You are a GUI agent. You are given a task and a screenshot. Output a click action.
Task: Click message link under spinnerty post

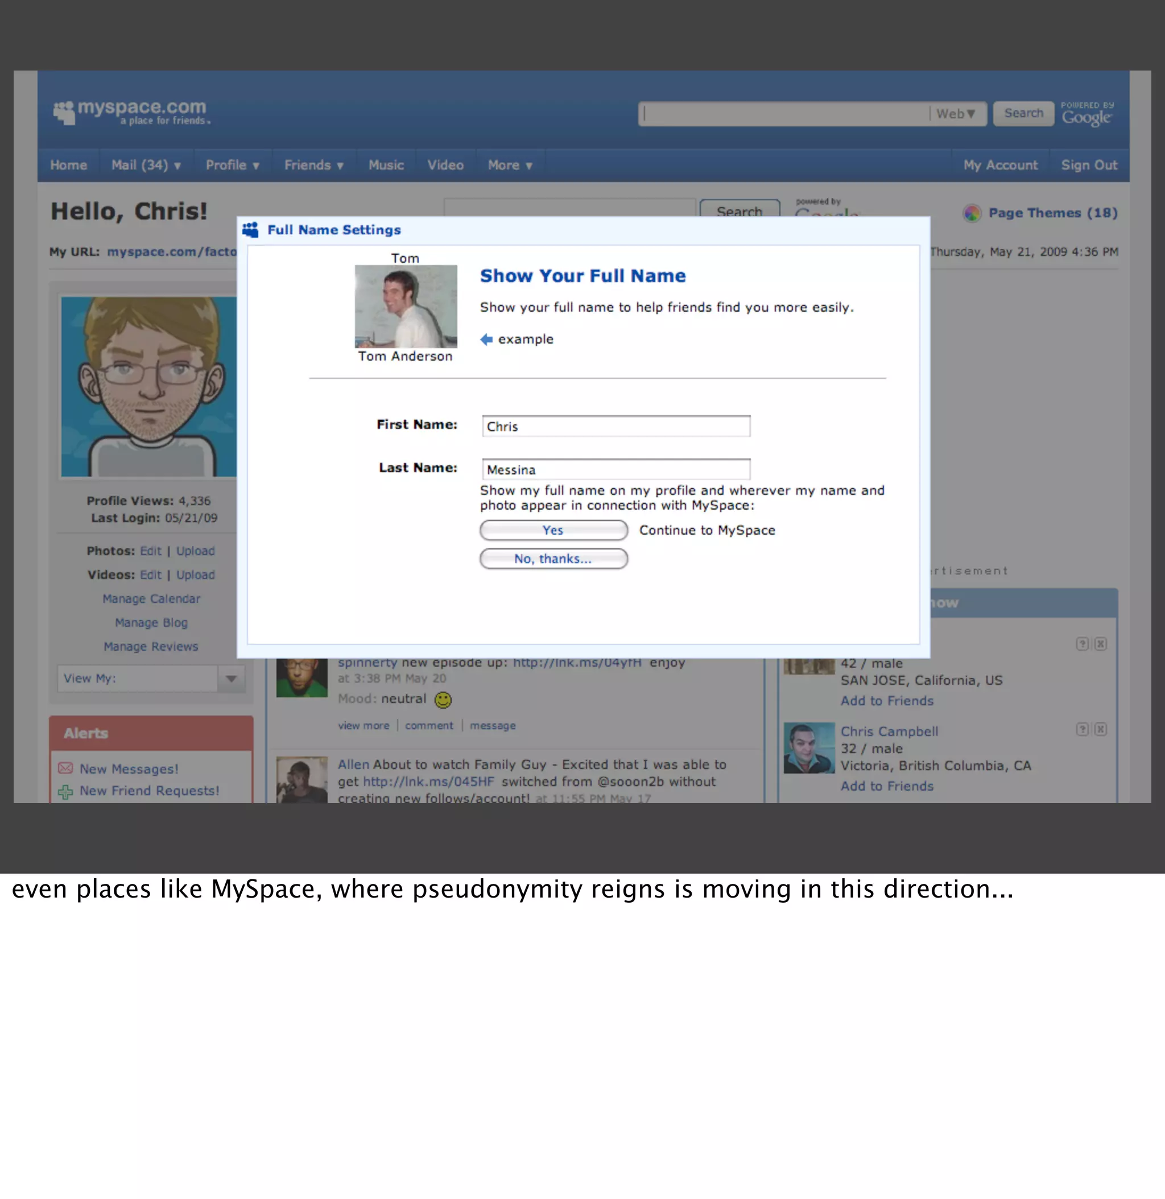[x=493, y=726]
